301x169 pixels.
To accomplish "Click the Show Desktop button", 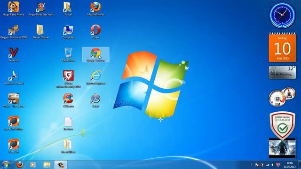I will 300,165.
